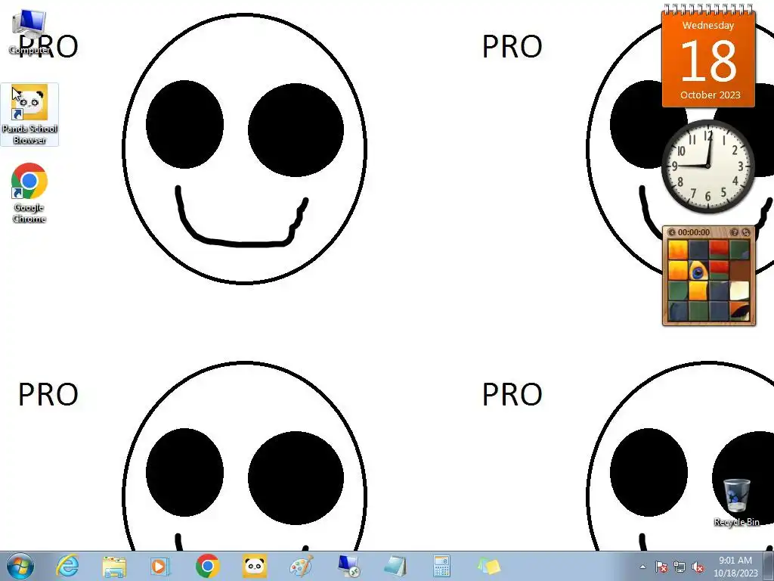774x581 pixels.
Task: Launch Google Chrome from the taskbar
Action: pyautogui.click(x=207, y=566)
